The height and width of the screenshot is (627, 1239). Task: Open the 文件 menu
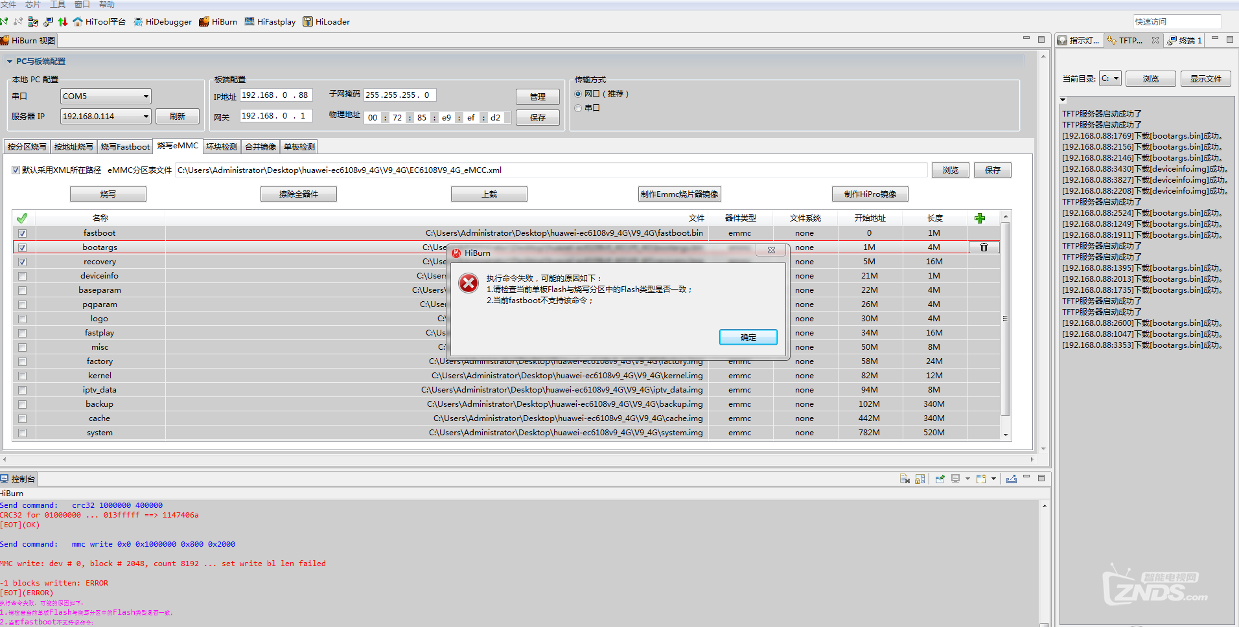coord(8,5)
